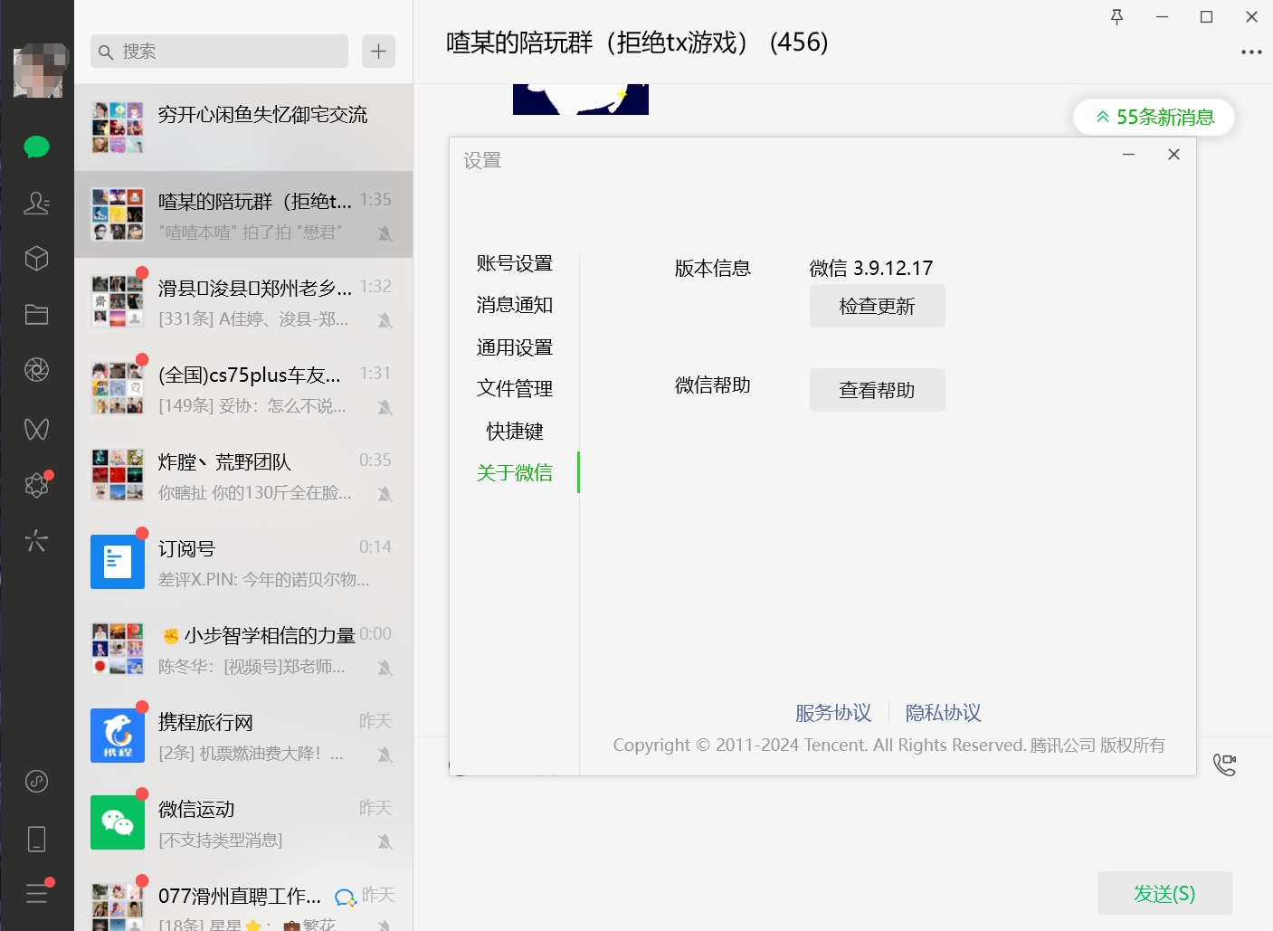Click the 检查更新 update button

coord(876,306)
